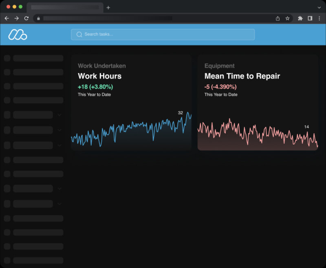
Task: Click the app logo in blue header
Action: [x=18, y=35]
